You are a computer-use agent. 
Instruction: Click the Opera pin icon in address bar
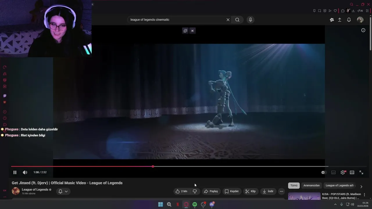click(x=314, y=11)
